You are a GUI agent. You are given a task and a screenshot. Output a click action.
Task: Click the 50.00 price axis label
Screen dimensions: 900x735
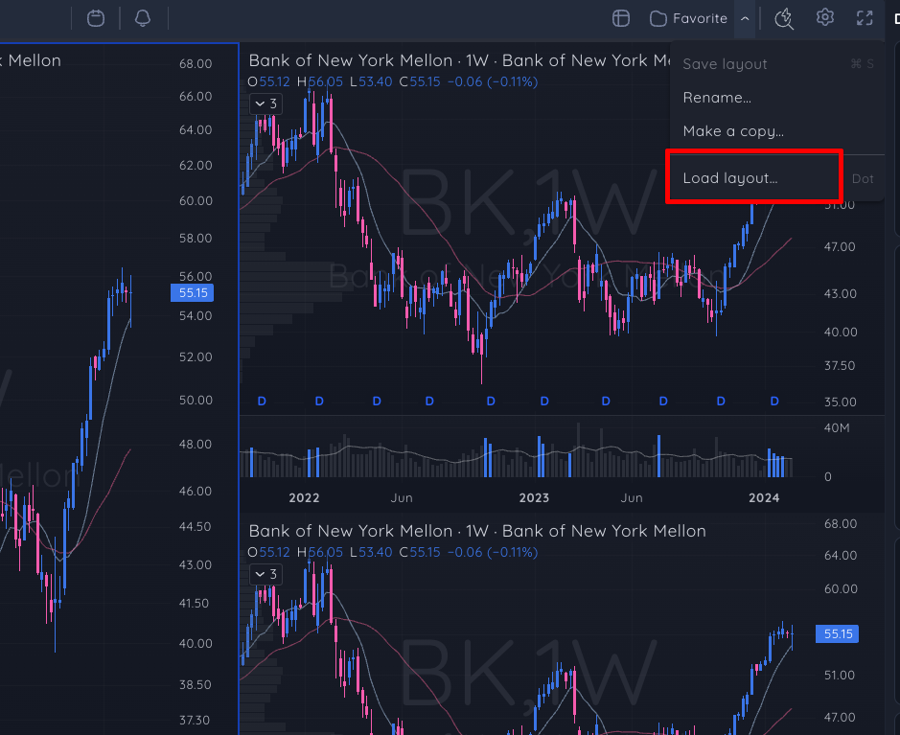coord(196,400)
